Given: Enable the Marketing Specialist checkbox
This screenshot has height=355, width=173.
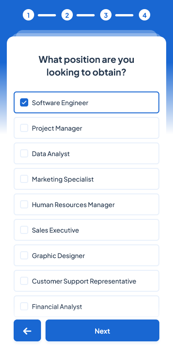Looking at the screenshot, I should [24, 179].
